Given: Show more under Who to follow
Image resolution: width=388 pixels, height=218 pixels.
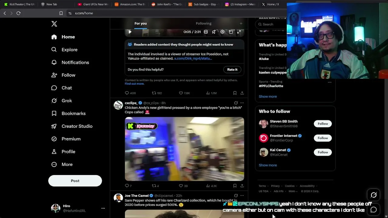Looking at the screenshot, I should pos(268,165).
